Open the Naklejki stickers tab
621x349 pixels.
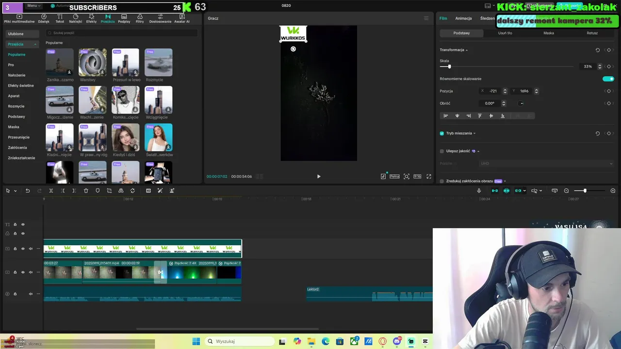point(75,18)
